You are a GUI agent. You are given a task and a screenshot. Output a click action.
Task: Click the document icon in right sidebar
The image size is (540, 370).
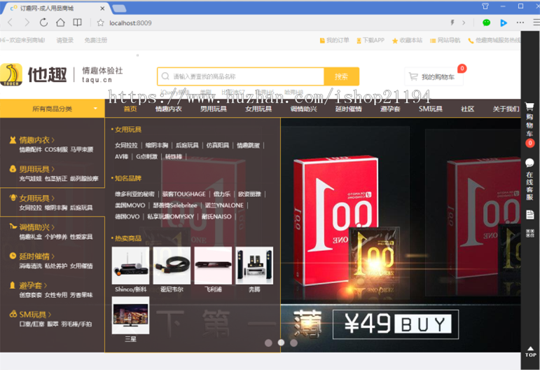[x=529, y=215]
